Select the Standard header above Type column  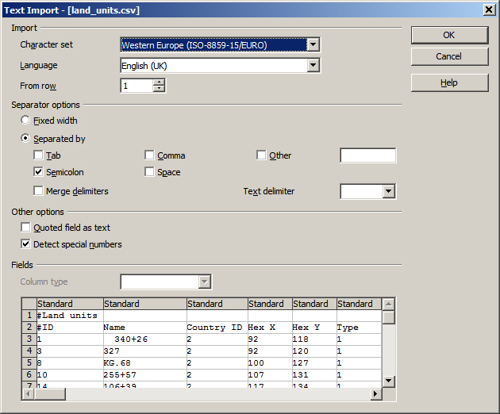pyautogui.click(x=359, y=304)
